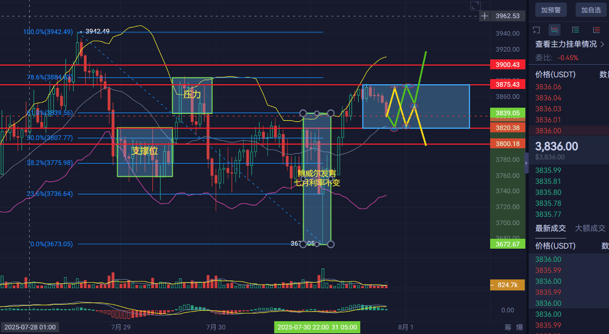
Task: Select the 3875.43 red price line label
Action: pyautogui.click(x=508, y=85)
